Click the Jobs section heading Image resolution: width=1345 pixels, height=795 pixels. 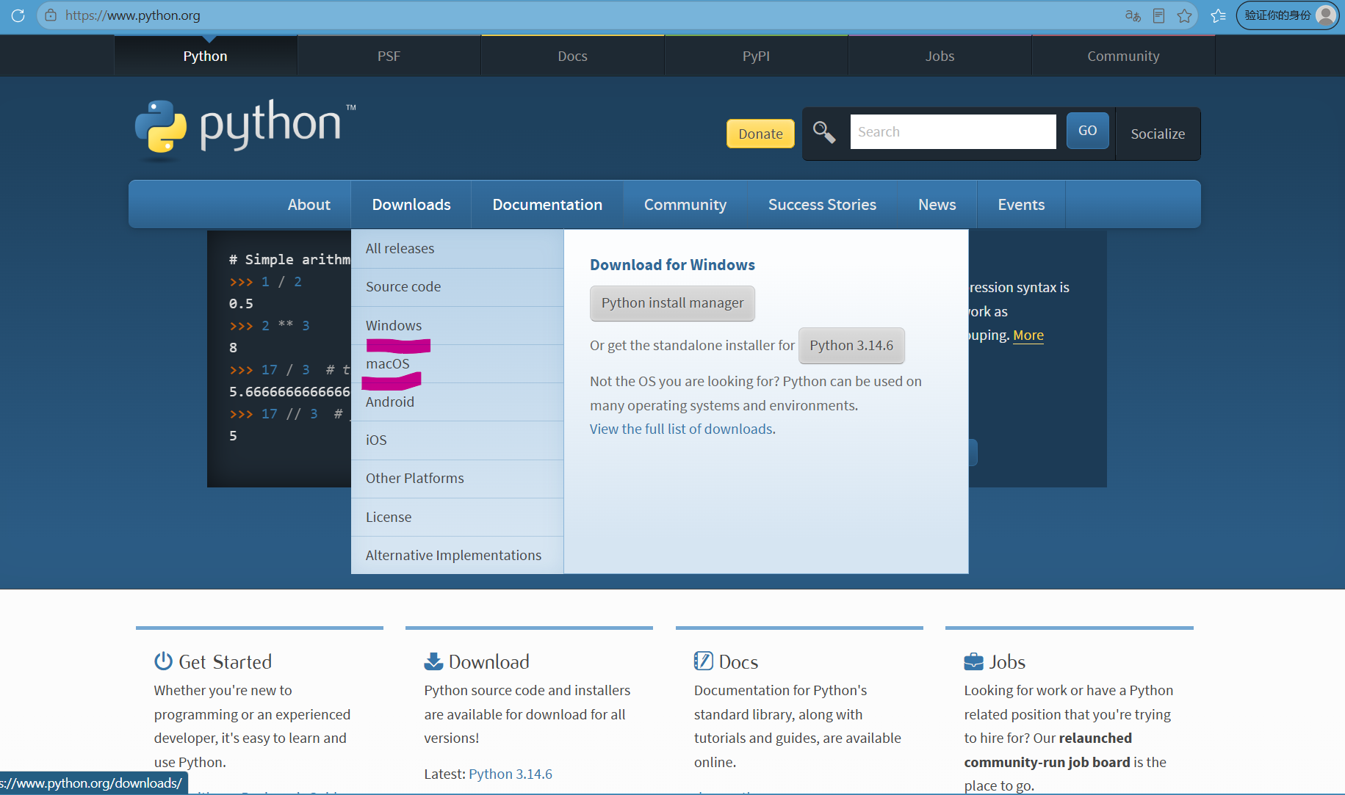coord(1007,662)
